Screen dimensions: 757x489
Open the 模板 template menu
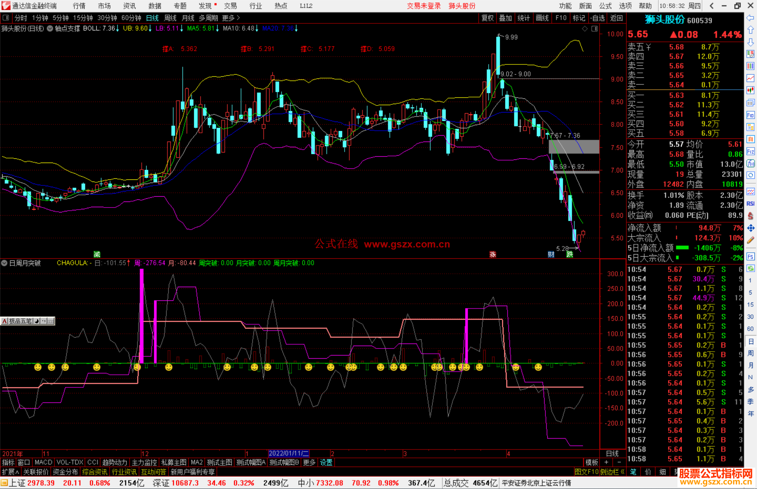tap(592, 462)
